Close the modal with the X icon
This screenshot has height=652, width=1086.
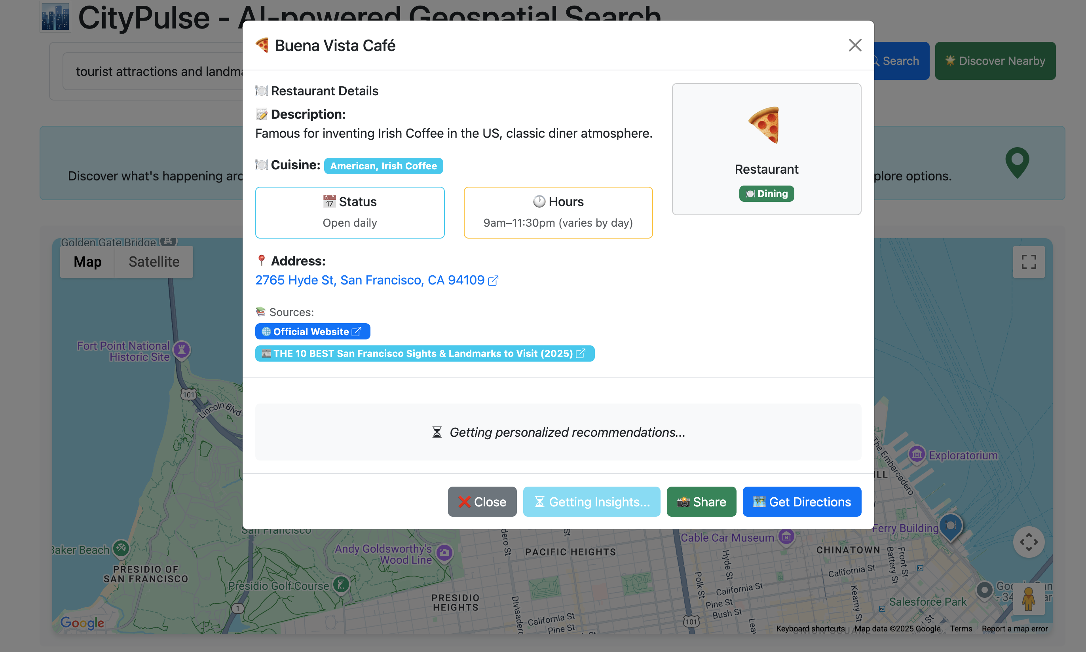[x=854, y=45]
